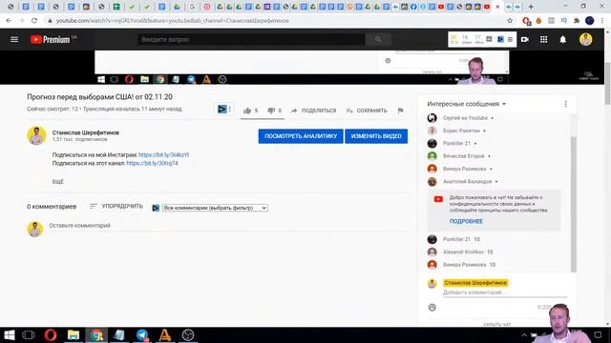Open the УПОРЯДОЧИТЬ sort menu

(116, 206)
